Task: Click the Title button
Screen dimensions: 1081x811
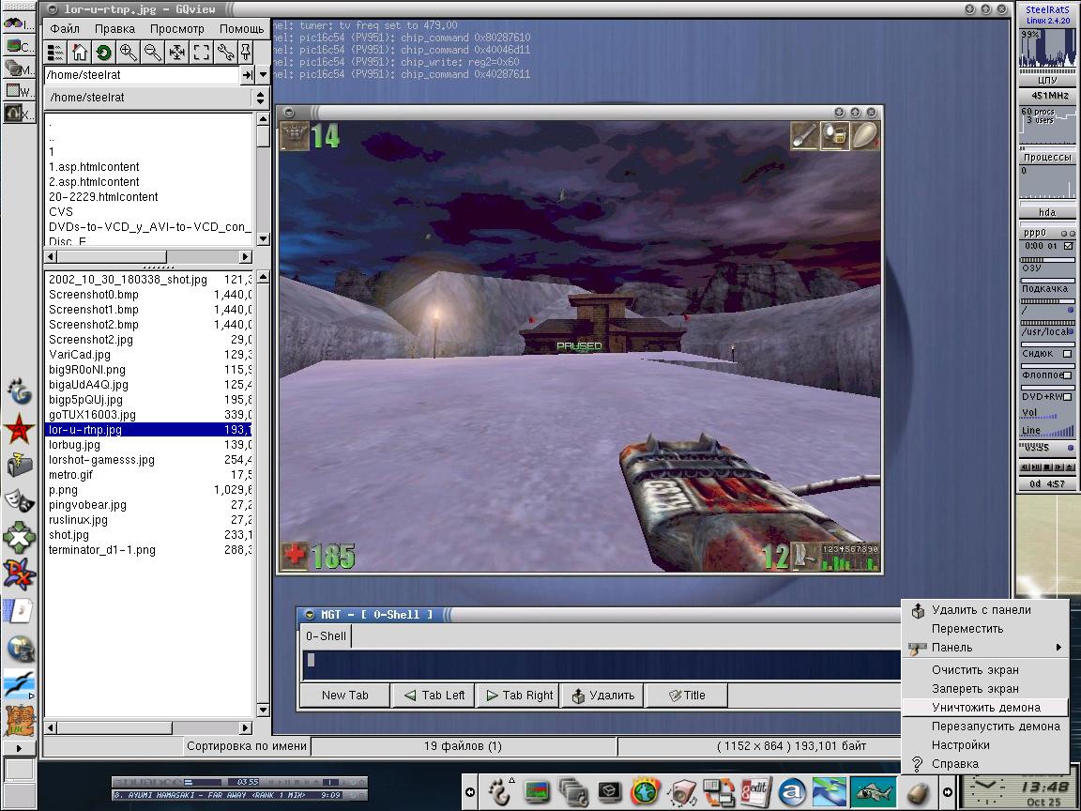Action: click(x=687, y=696)
